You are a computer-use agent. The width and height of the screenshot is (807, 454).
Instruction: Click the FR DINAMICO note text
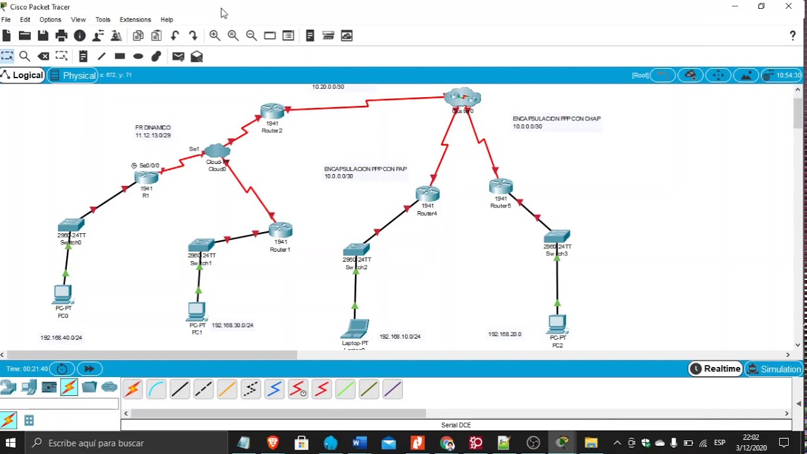click(153, 127)
